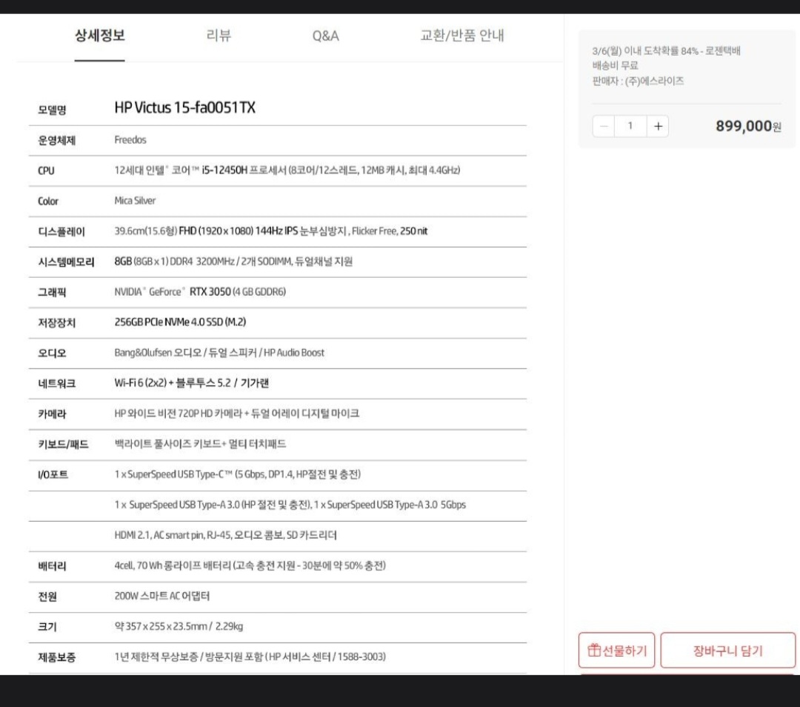800x707 pixels.
Task: Click the 3/6(월) delivery estimate line
Action: [x=666, y=50]
